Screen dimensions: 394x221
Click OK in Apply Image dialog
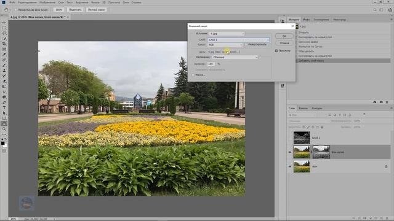(284, 36)
